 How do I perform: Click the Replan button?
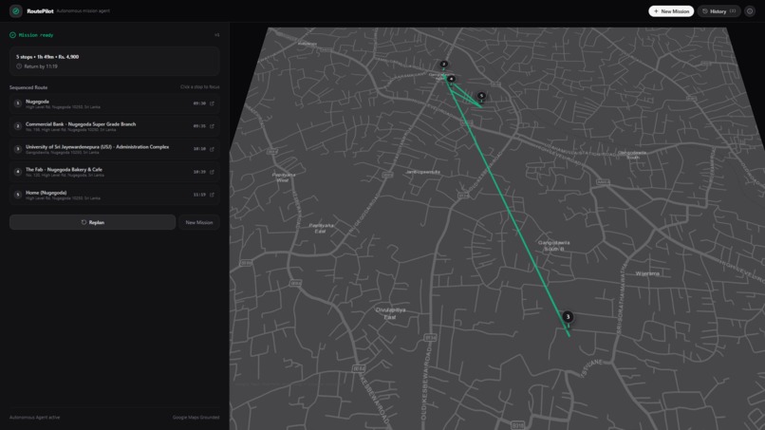tap(92, 222)
